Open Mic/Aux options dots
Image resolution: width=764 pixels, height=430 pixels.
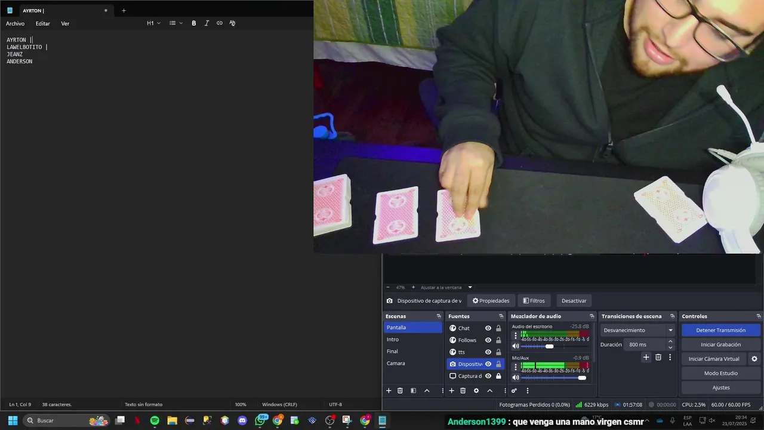[x=516, y=367]
